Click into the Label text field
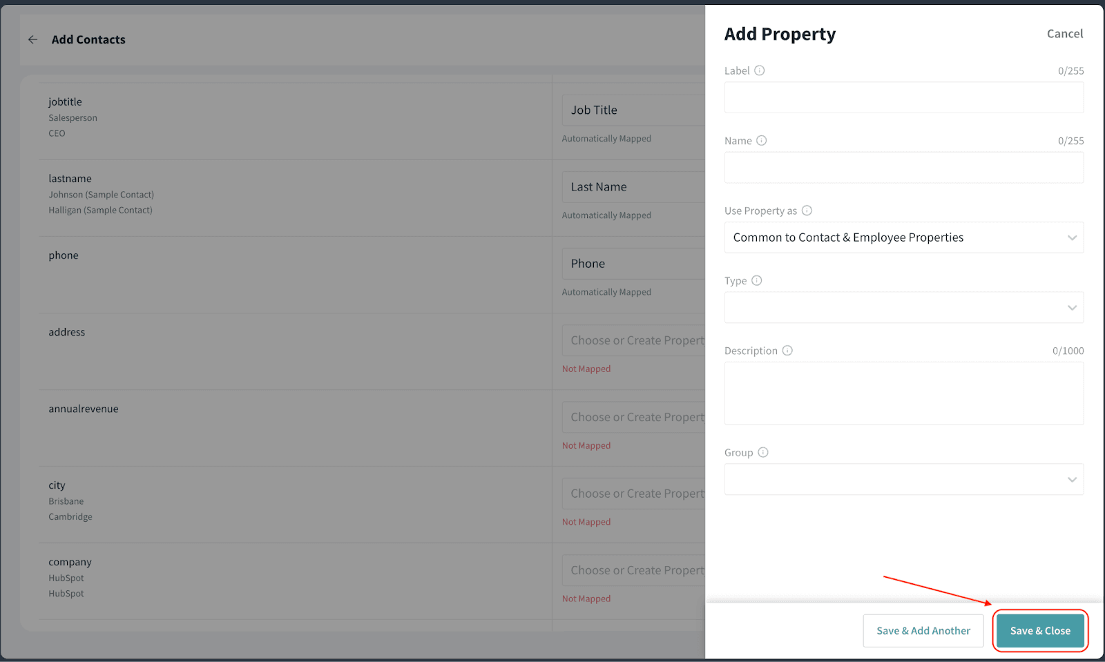This screenshot has width=1105, height=662. pyautogui.click(x=903, y=97)
